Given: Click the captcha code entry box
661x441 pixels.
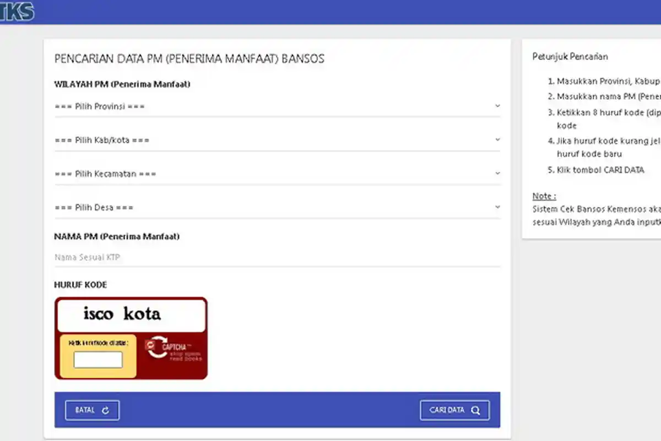Looking at the screenshot, I should point(98,359).
